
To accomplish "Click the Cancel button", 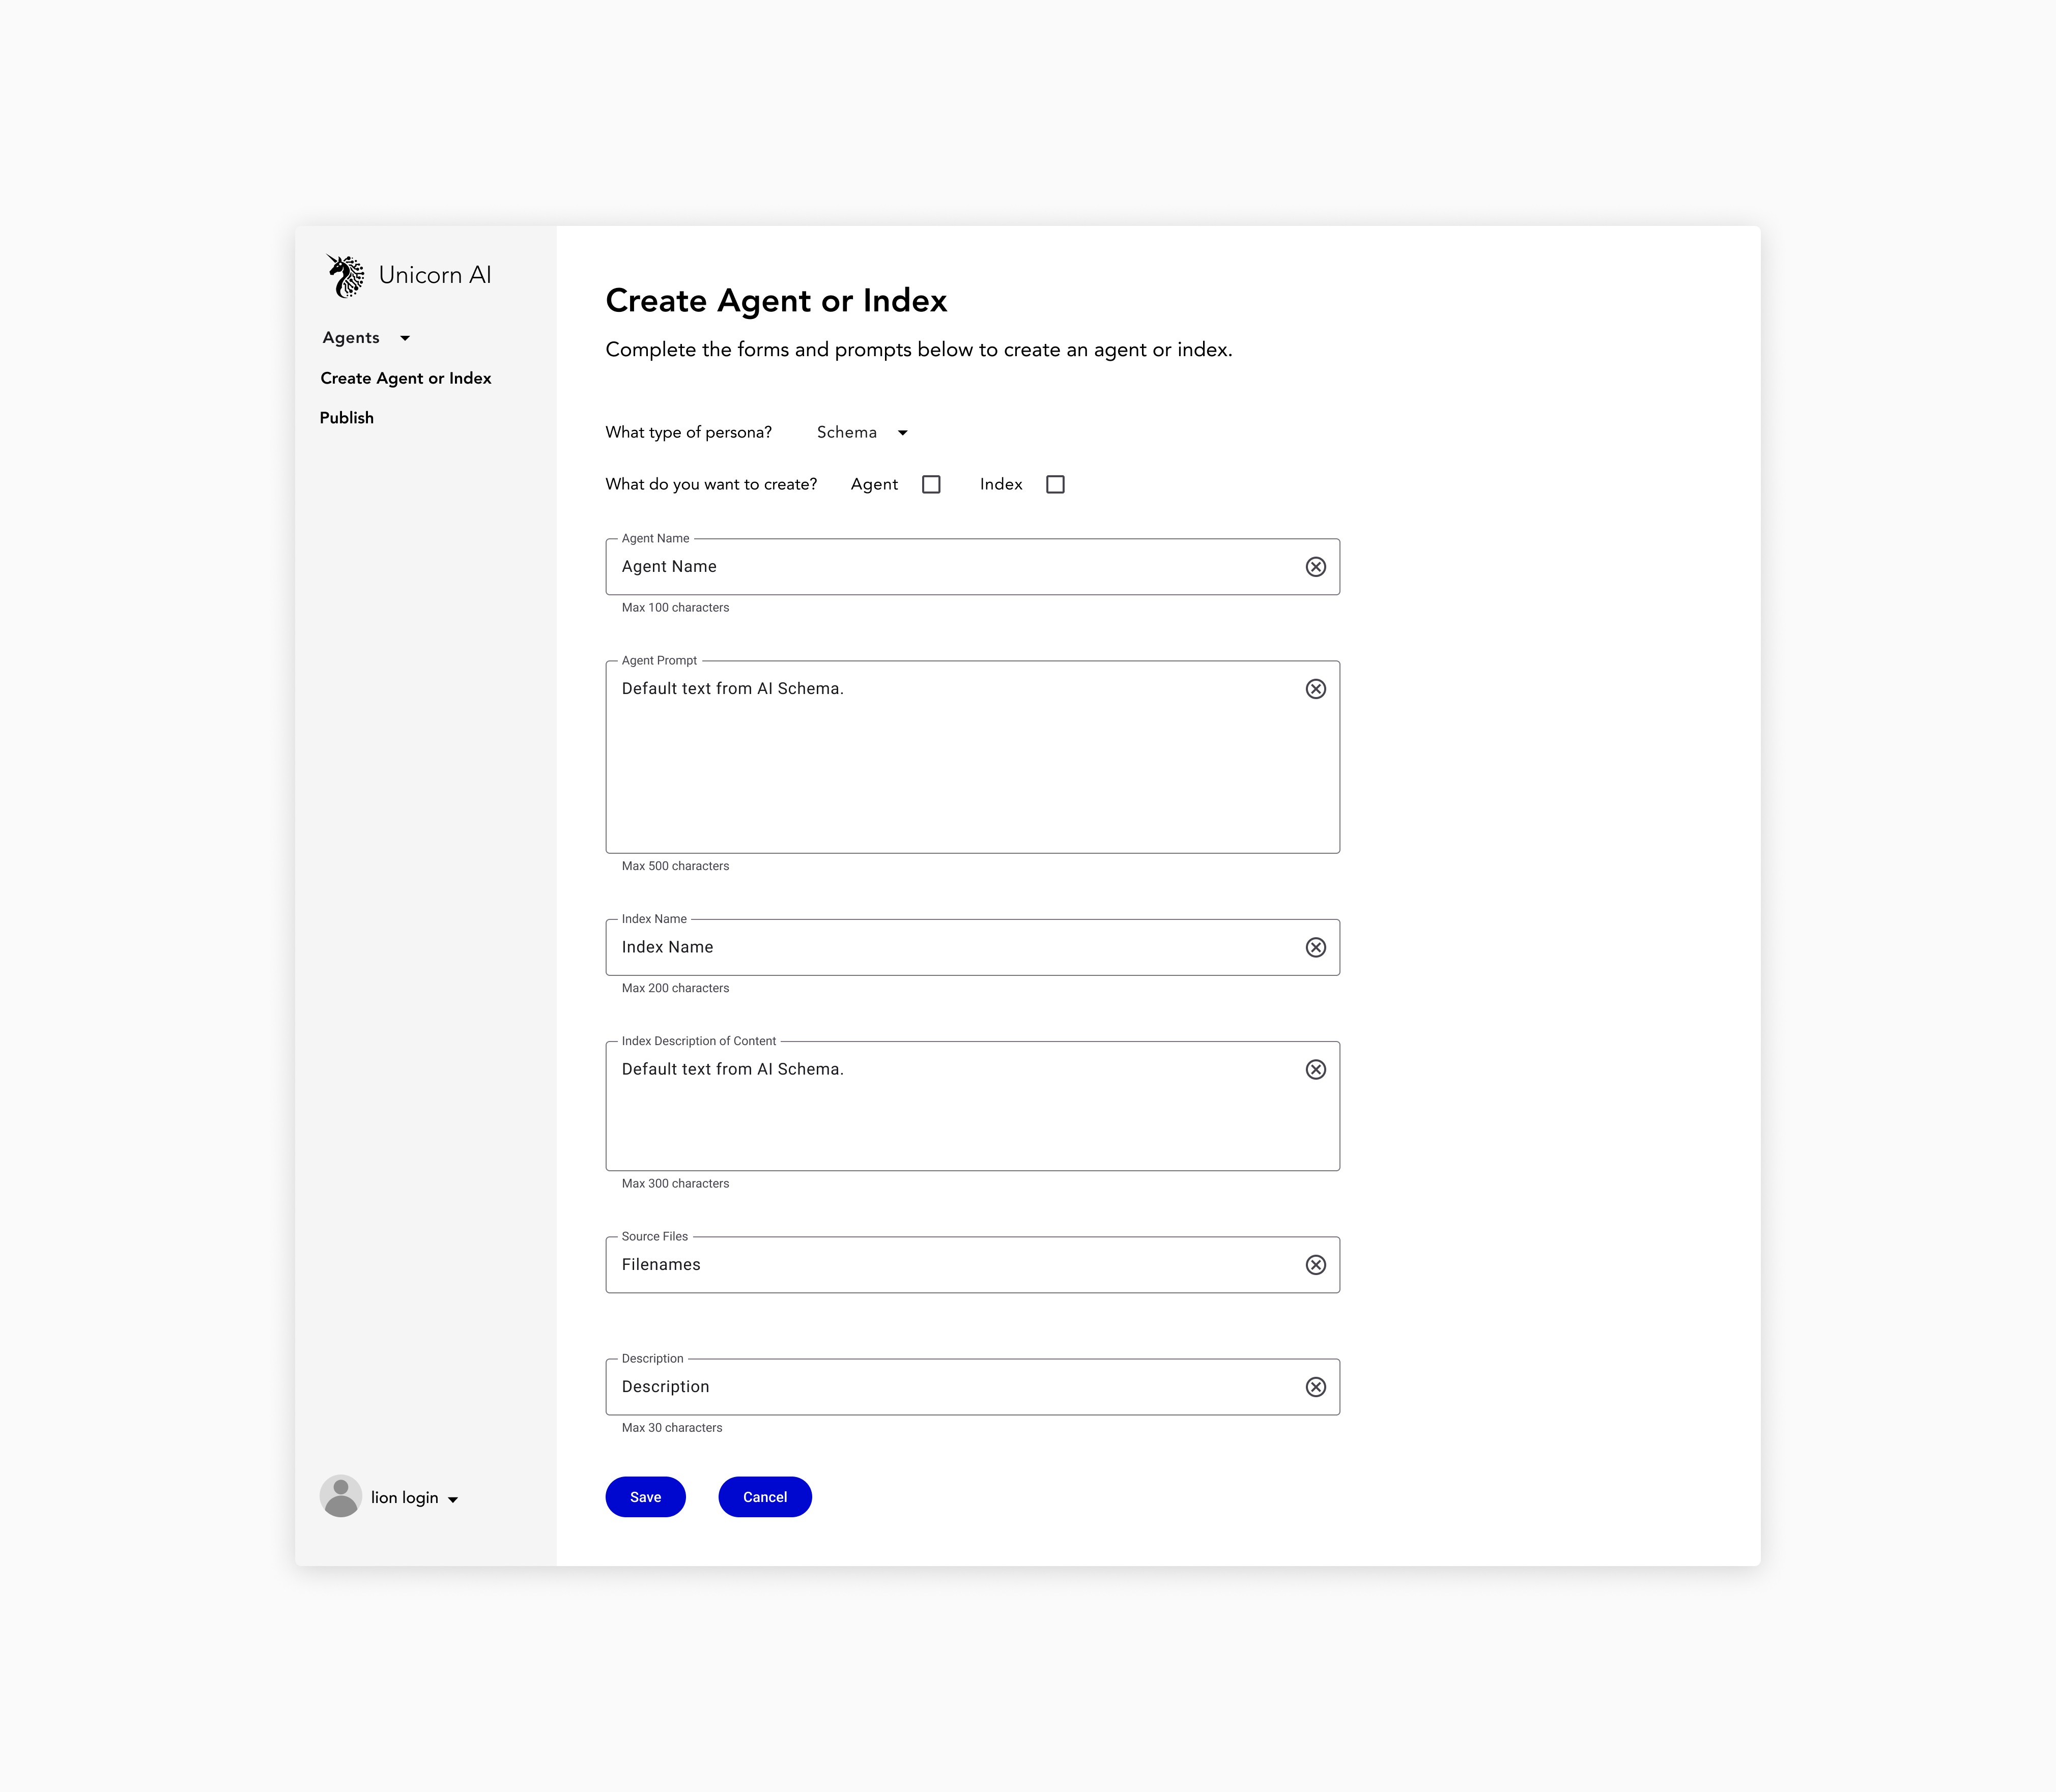I will [764, 1497].
